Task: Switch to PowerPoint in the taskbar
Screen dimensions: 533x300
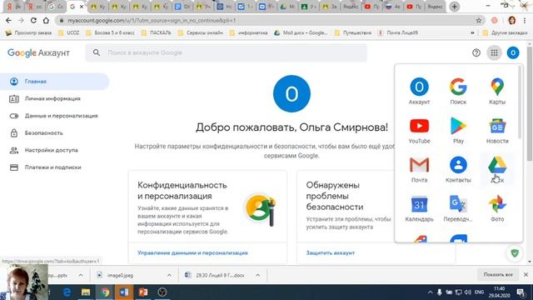Action: 143,292
